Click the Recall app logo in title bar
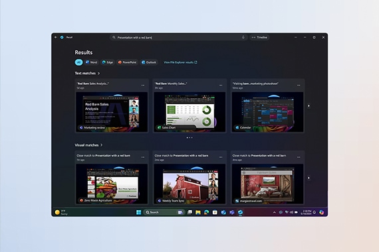This screenshot has width=379, height=252. click(x=62, y=37)
